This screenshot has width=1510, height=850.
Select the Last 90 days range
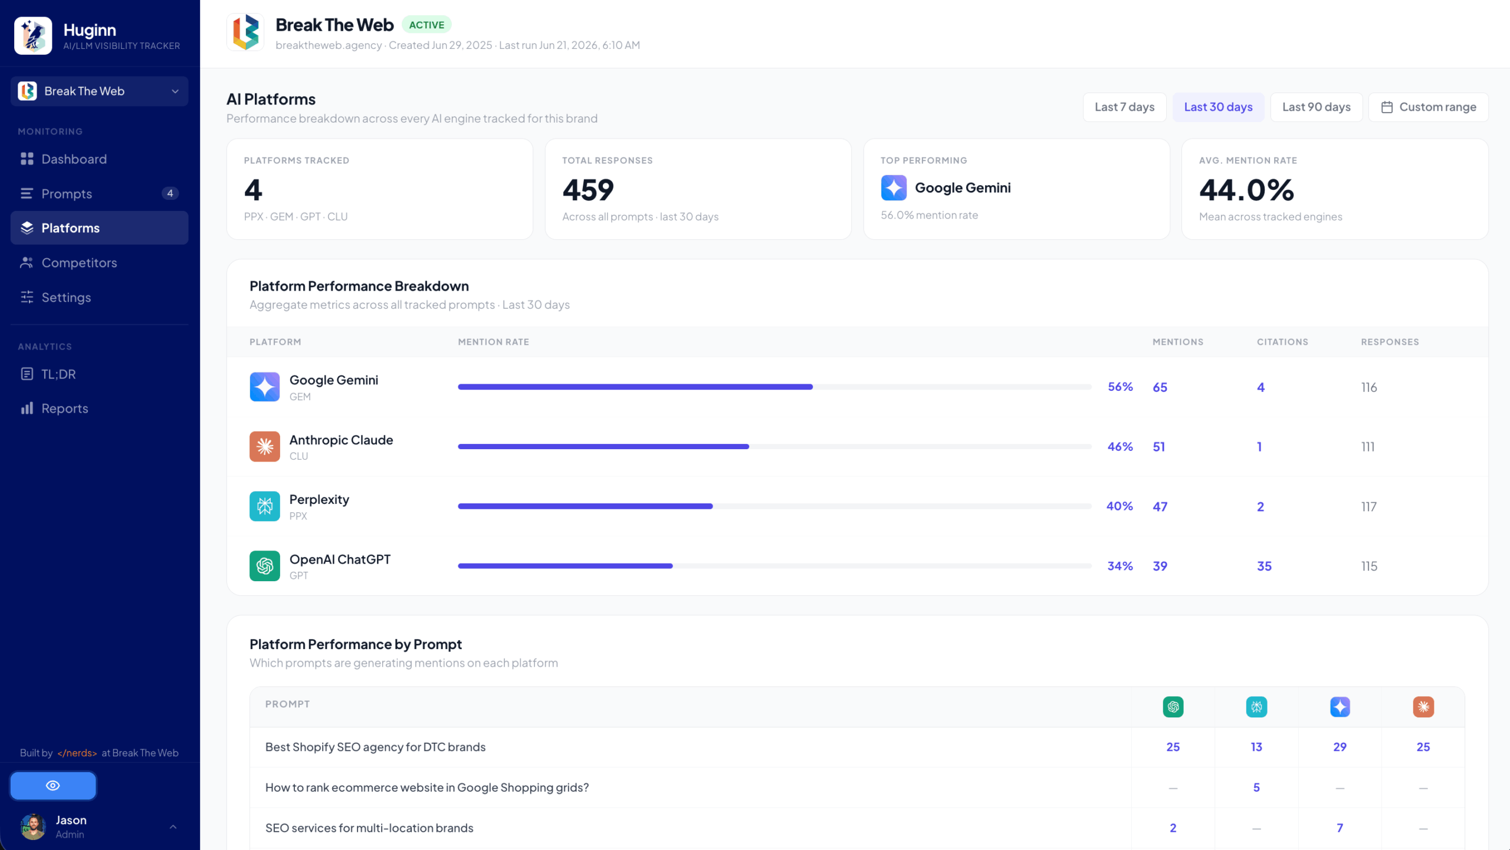click(1316, 107)
